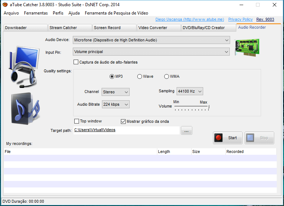
Task: Enable the Top window checkbox
Action: [77, 121]
